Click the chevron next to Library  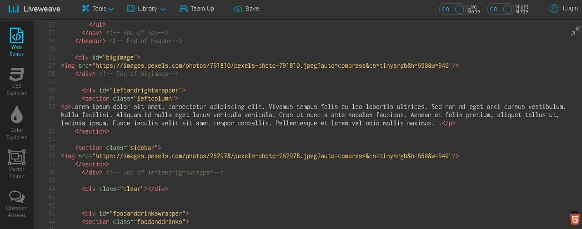pos(163,9)
